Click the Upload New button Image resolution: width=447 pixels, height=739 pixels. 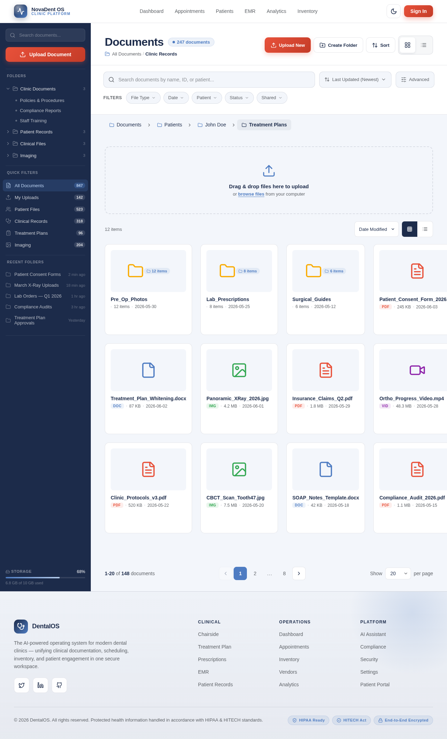[288, 45]
